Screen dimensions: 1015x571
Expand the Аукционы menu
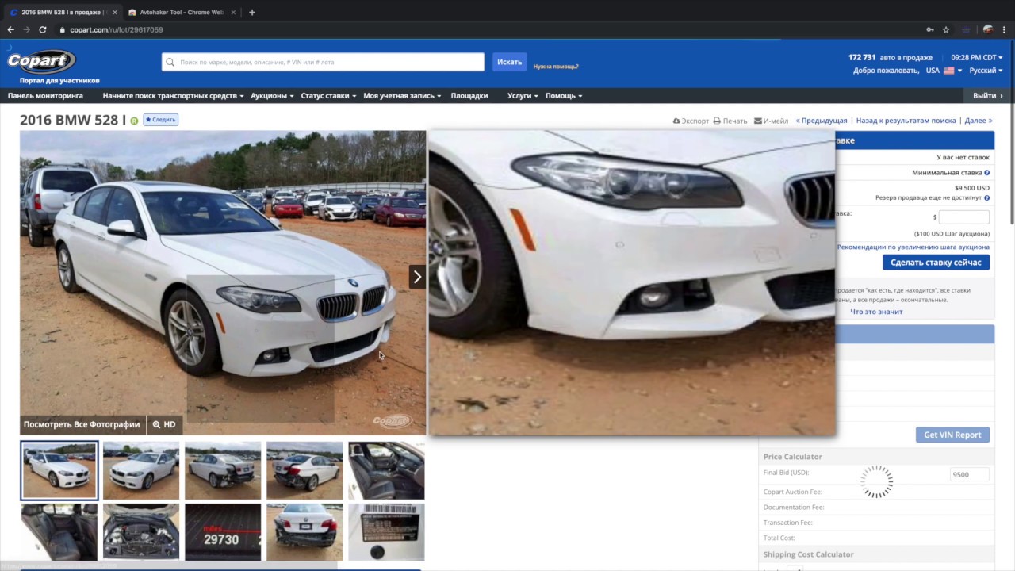[x=272, y=96]
